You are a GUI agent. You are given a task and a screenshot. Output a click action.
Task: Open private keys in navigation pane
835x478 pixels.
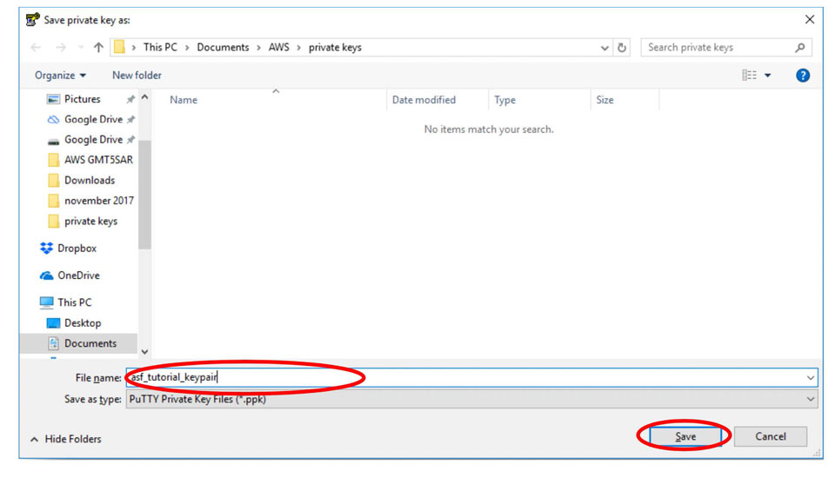point(83,221)
